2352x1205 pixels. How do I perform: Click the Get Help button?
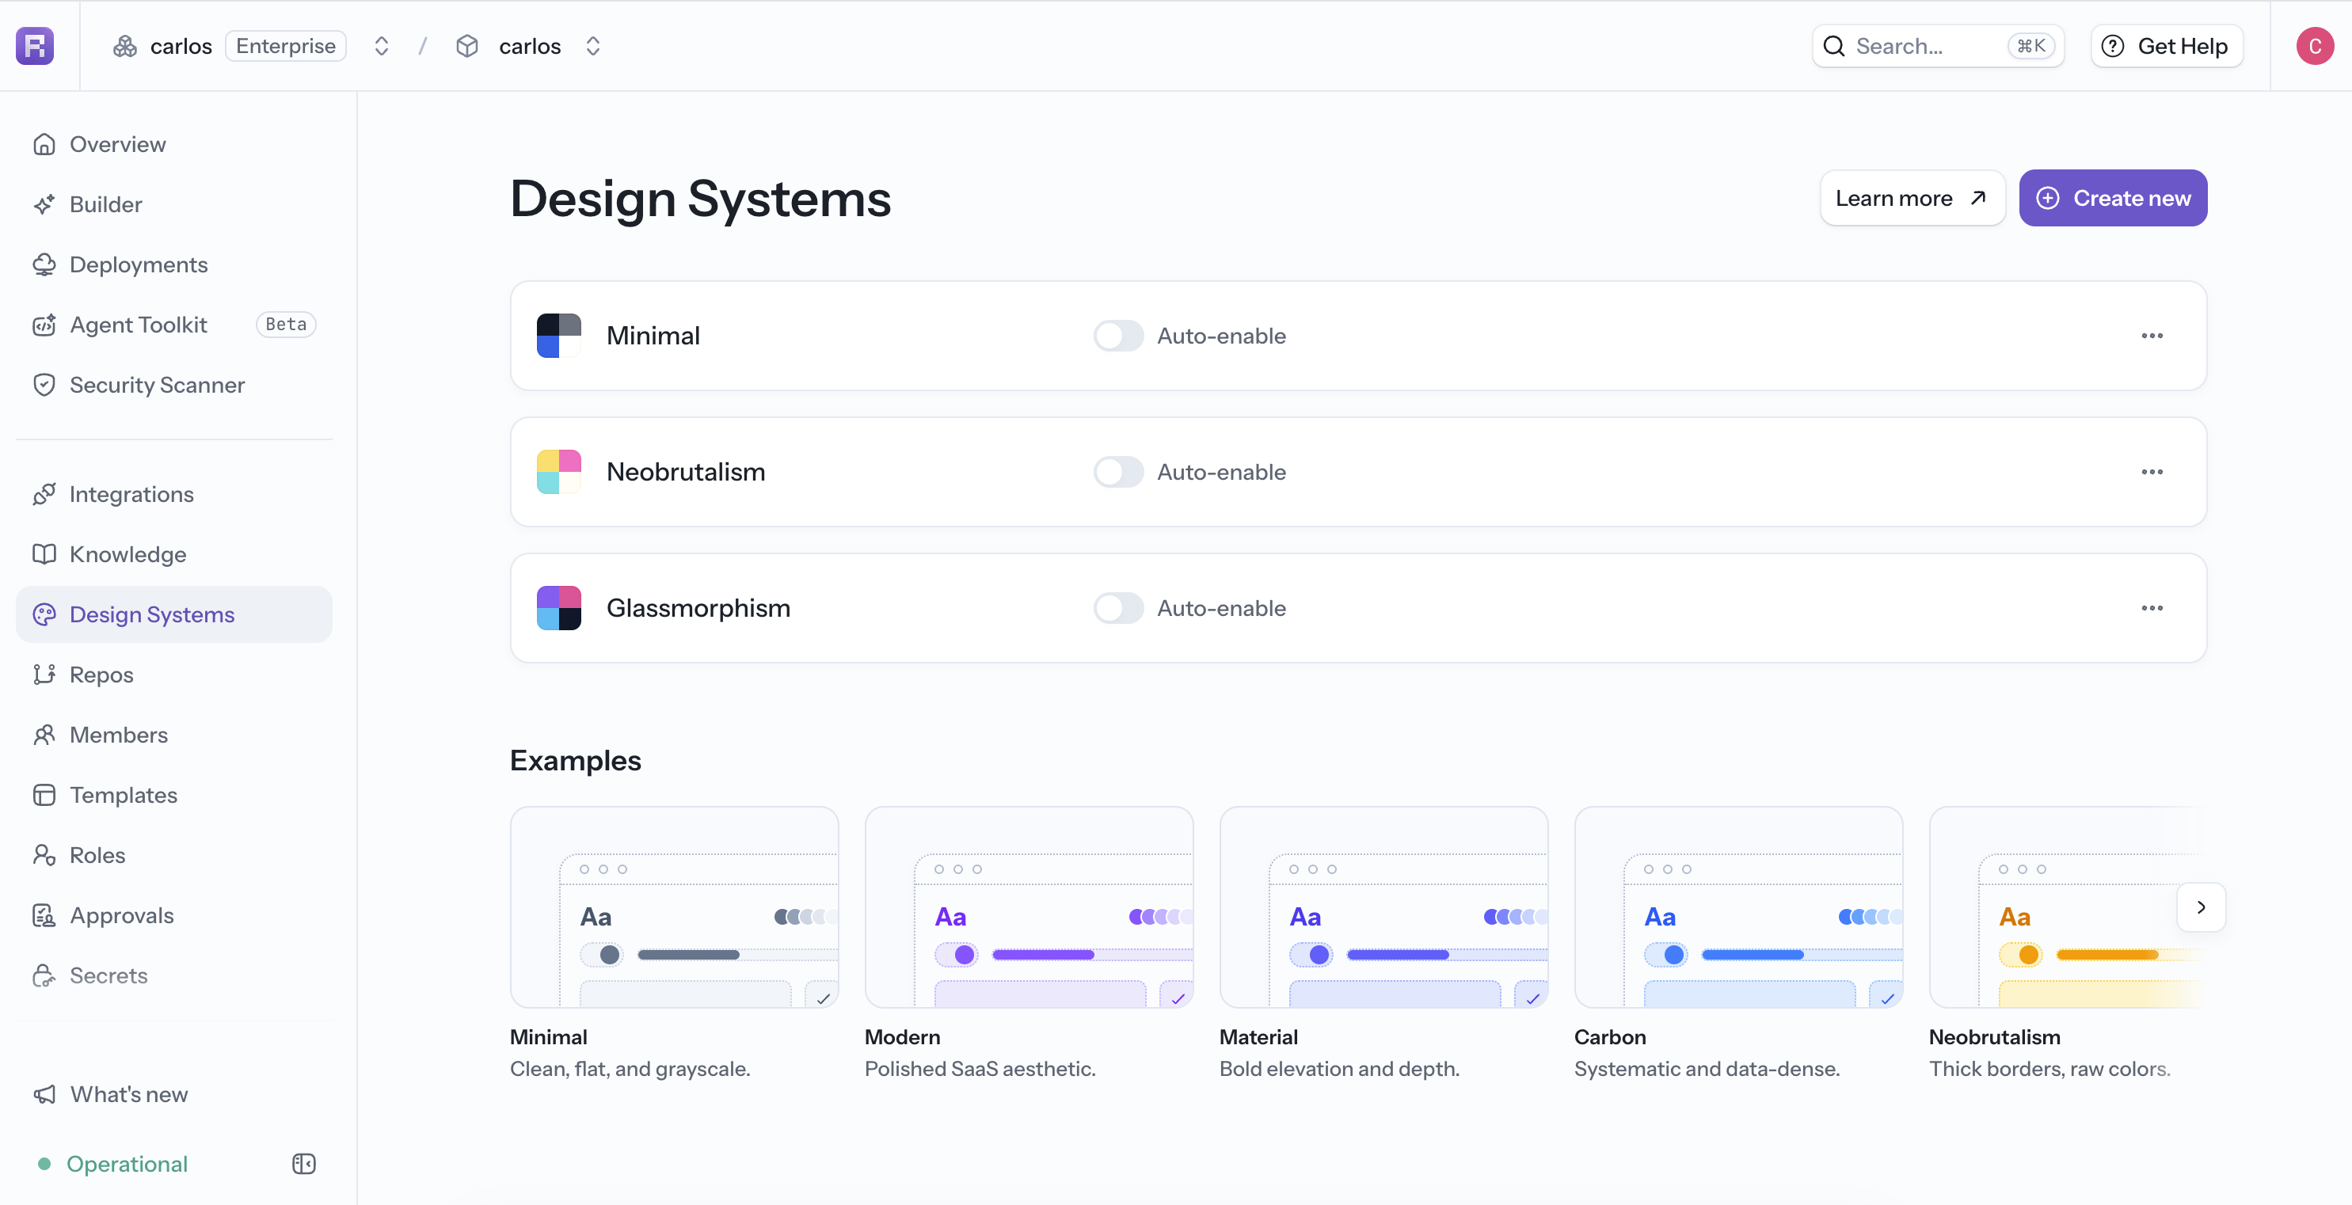point(2167,46)
